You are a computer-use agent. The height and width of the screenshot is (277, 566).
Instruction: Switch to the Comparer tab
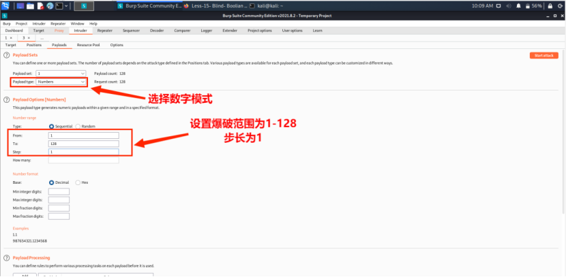(x=182, y=31)
